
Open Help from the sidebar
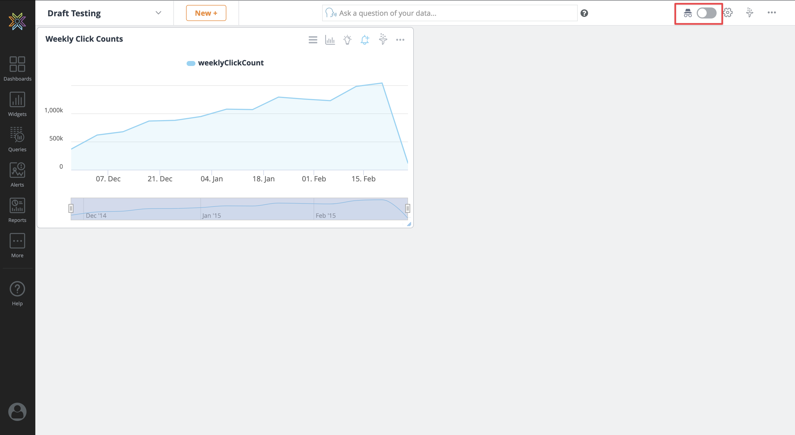[17, 293]
